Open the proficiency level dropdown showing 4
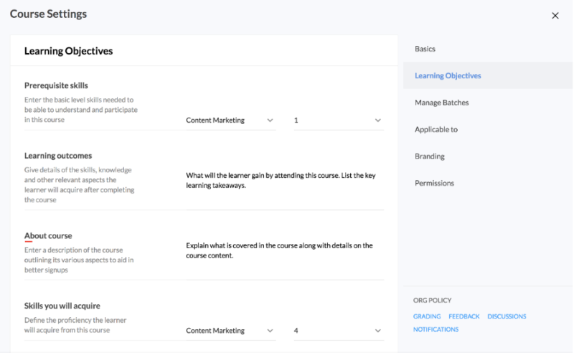This screenshot has width=574, height=353. click(x=338, y=331)
